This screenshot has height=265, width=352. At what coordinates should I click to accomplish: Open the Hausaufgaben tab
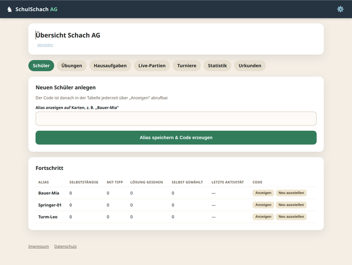(x=110, y=66)
